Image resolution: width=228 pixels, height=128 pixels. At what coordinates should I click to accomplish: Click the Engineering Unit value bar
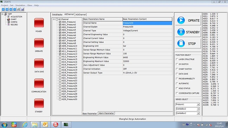(x=147, y=46)
